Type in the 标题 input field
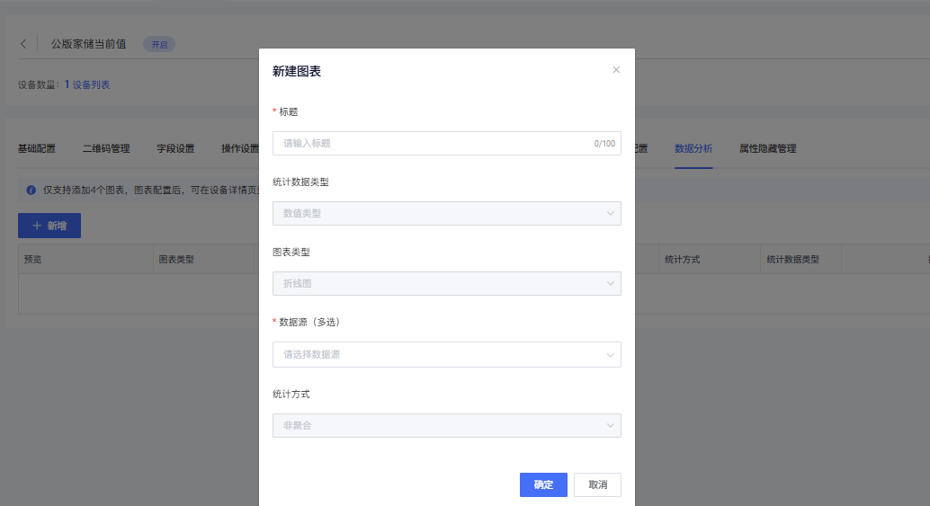Viewport: 930px width, 506px height. click(x=432, y=144)
